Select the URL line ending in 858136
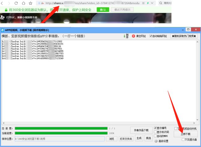201x147 pixels. pyautogui.click(x=32, y=46)
